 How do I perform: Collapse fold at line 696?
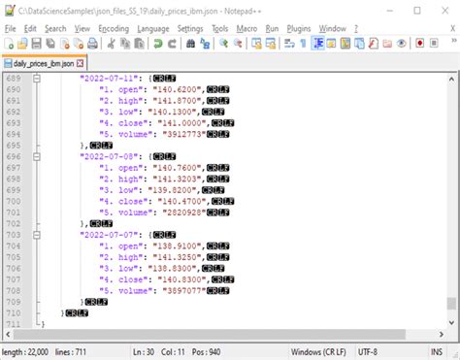(x=37, y=157)
